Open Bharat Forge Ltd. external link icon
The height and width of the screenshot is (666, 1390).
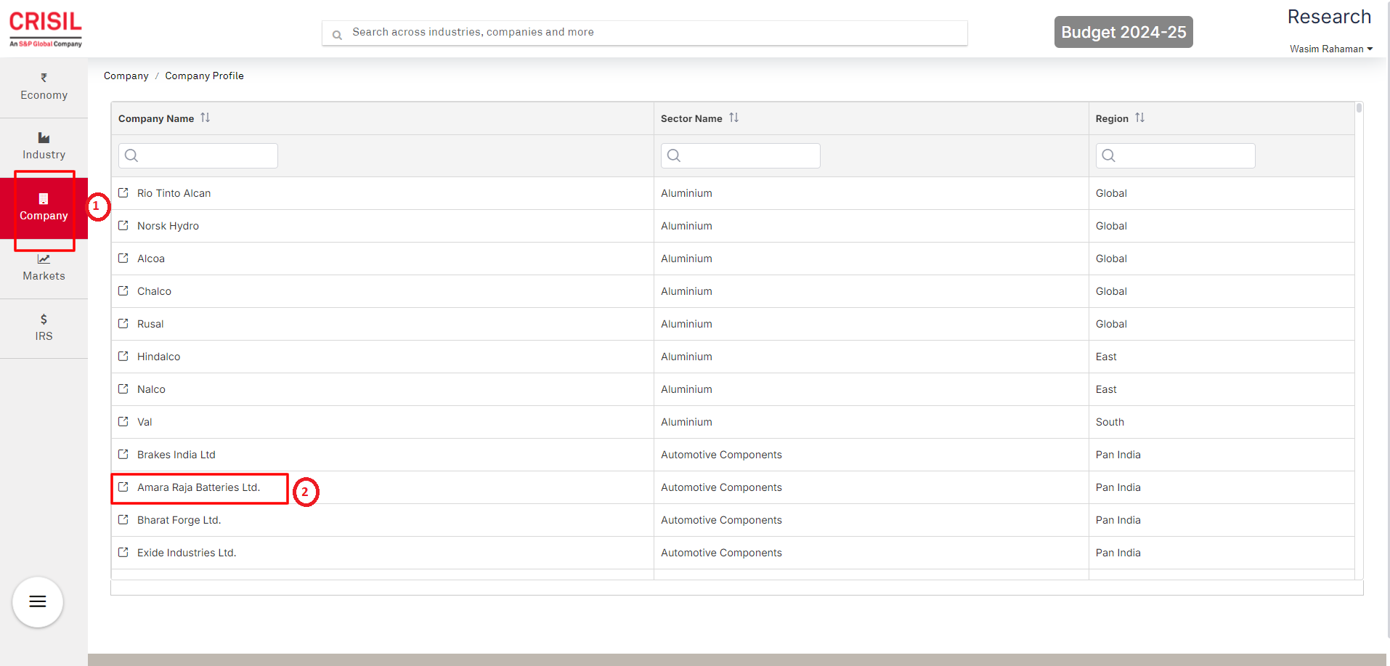click(123, 519)
